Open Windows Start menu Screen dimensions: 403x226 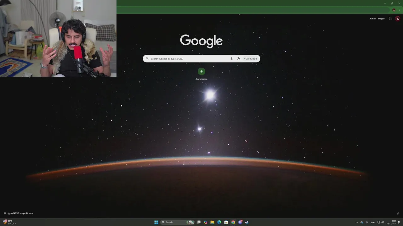pyautogui.click(x=156, y=222)
